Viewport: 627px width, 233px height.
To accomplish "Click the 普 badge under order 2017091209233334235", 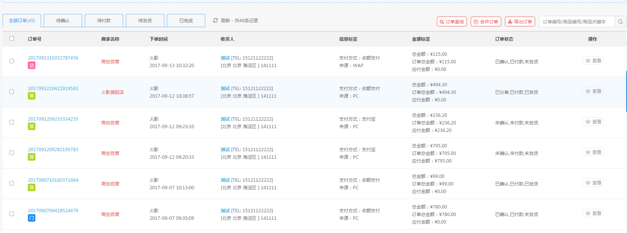I will tap(32, 127).
